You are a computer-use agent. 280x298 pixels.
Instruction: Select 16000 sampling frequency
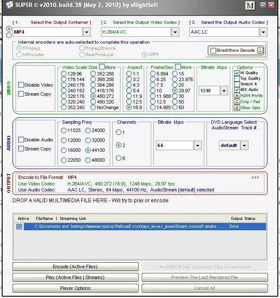tap(64, 151)
